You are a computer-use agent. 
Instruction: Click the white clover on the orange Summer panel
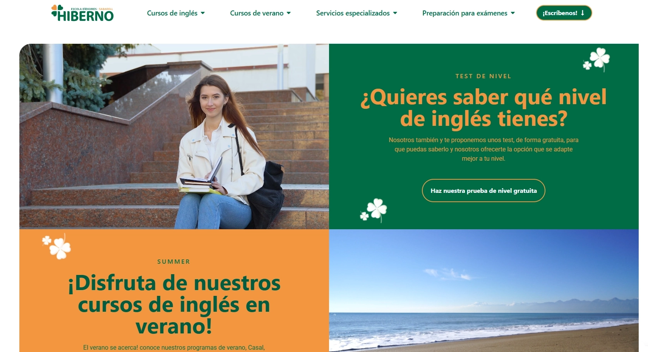(57, 247)
